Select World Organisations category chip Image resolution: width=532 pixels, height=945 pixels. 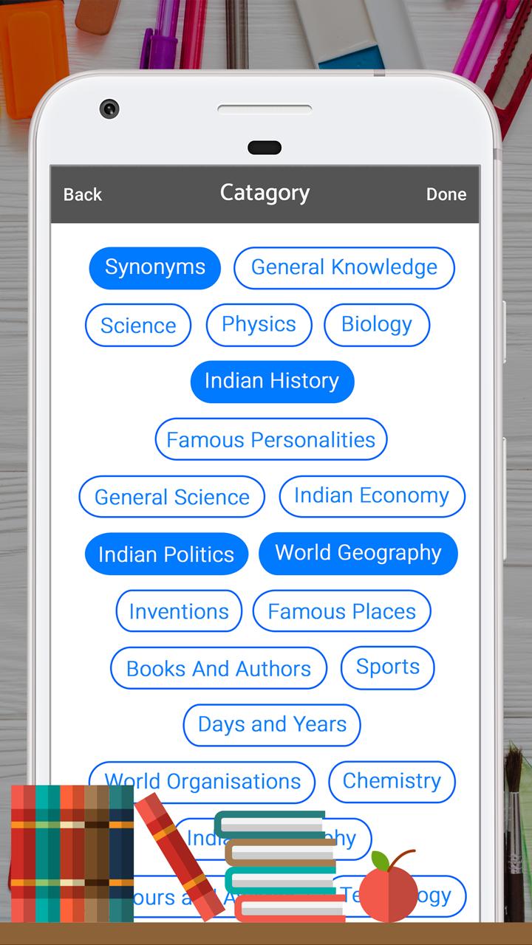pos(202,782)
